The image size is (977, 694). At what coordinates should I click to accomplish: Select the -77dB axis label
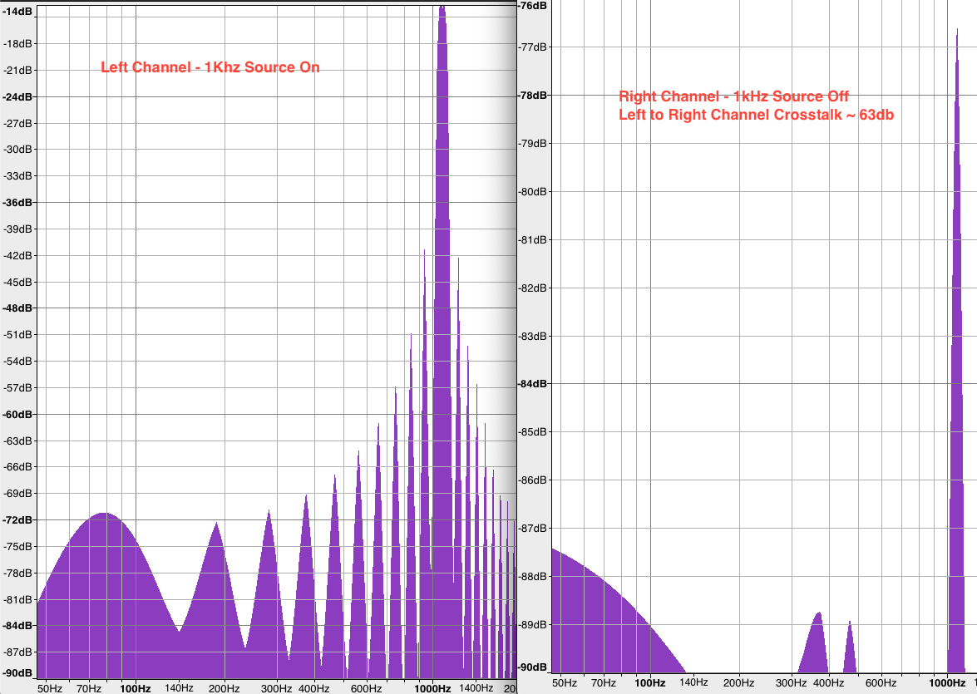coord(533,47)
